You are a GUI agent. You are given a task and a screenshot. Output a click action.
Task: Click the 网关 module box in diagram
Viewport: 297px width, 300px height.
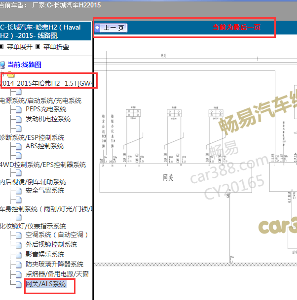176,178
